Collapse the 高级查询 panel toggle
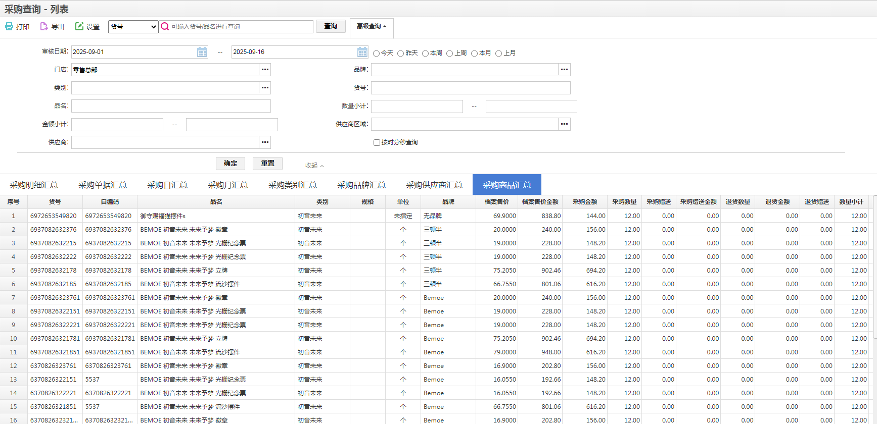The height and width of the screenshot is (424, 877). click(x=372, y=26)
